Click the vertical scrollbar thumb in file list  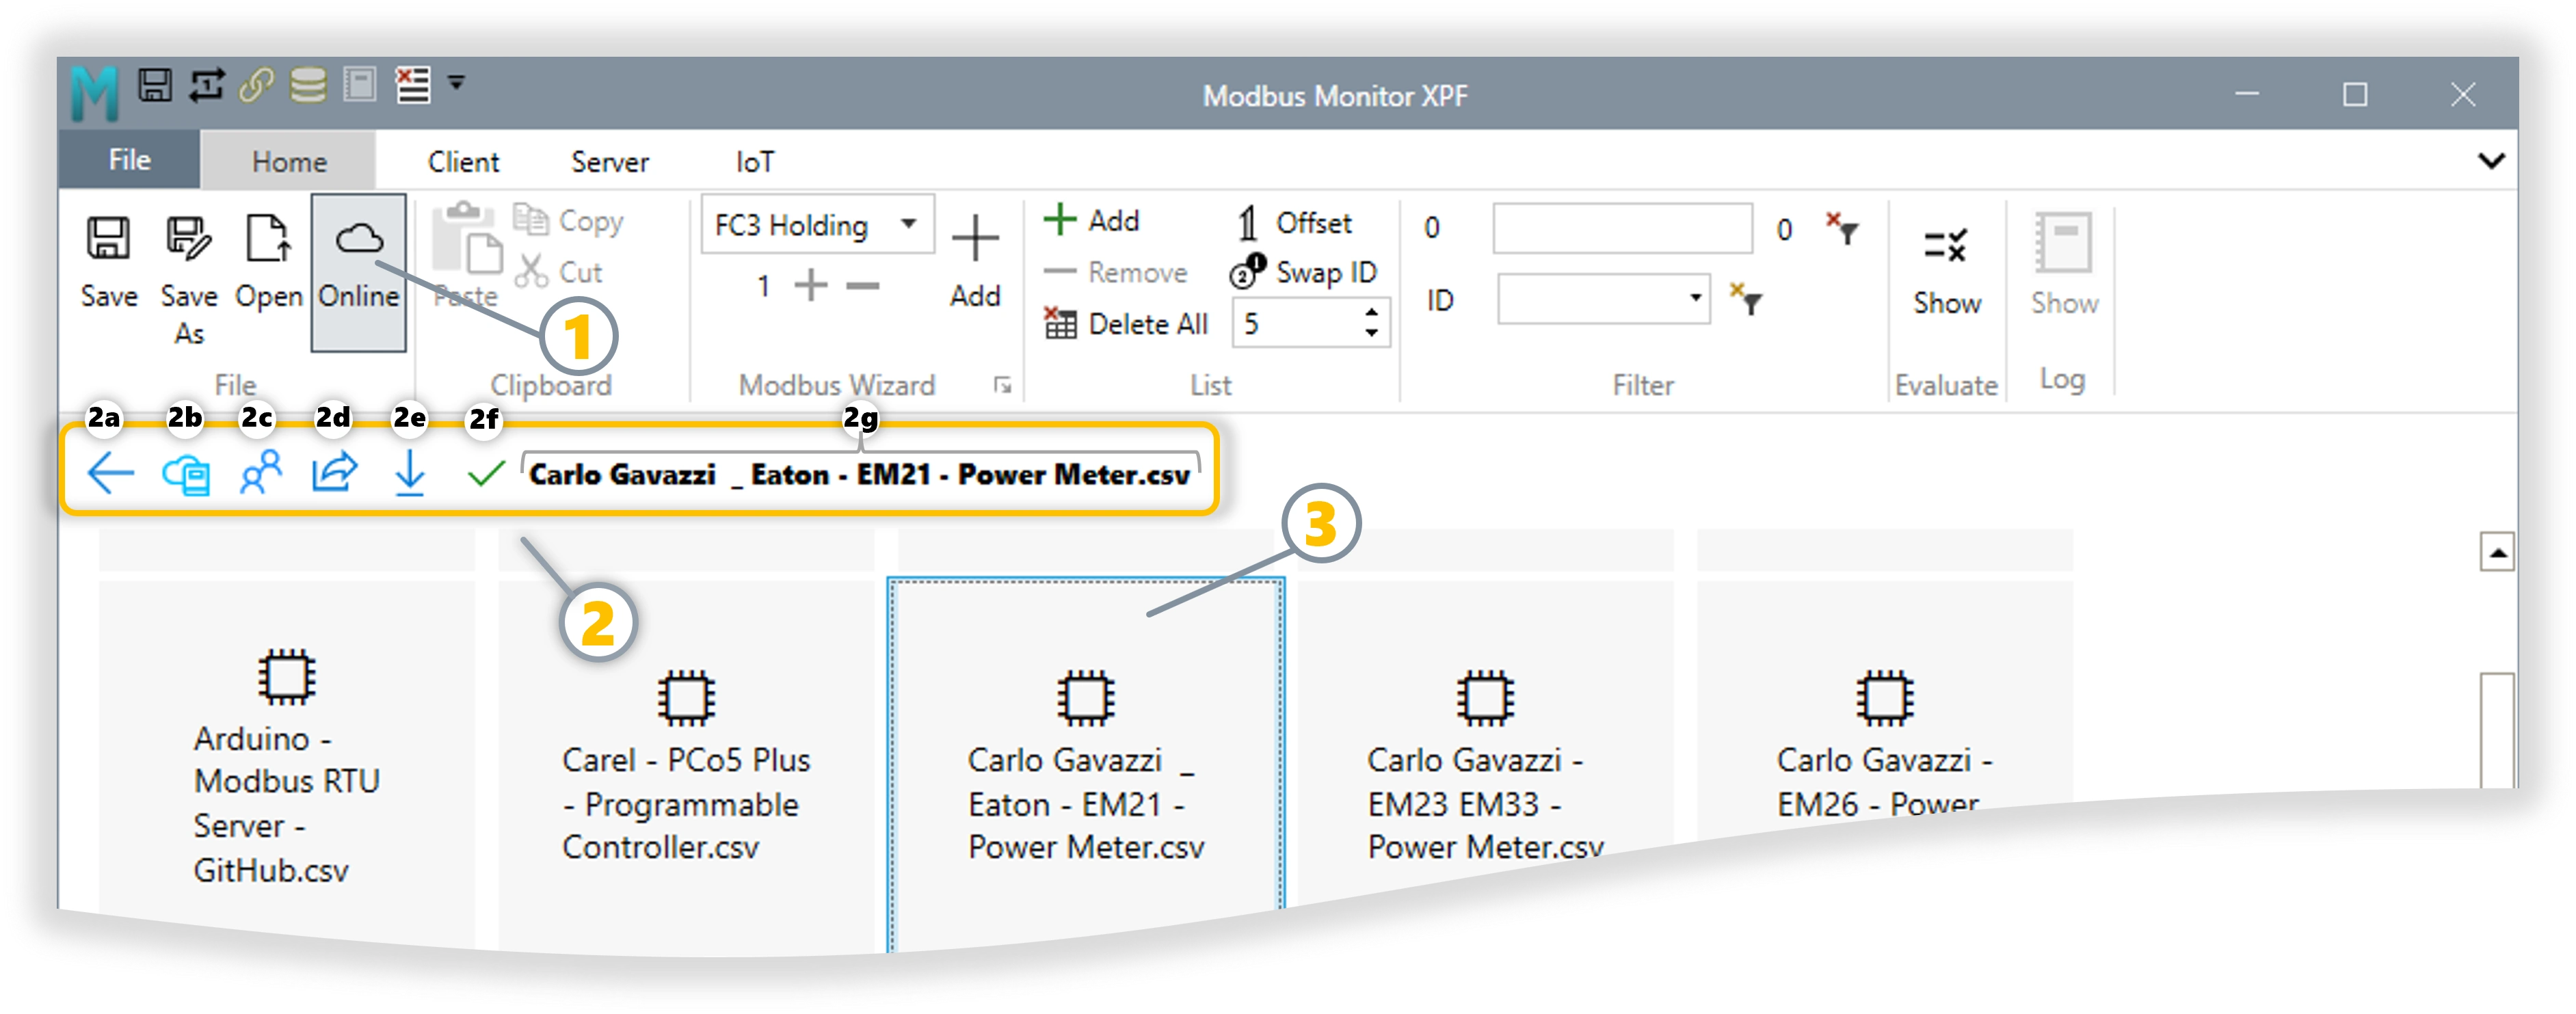tap(2497, 730)
